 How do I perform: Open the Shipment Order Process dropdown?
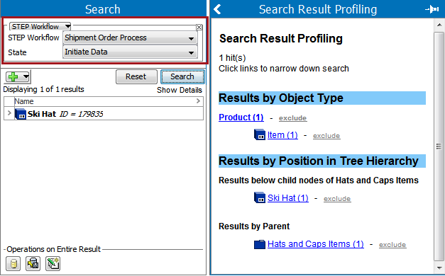(x=130, y=38)
